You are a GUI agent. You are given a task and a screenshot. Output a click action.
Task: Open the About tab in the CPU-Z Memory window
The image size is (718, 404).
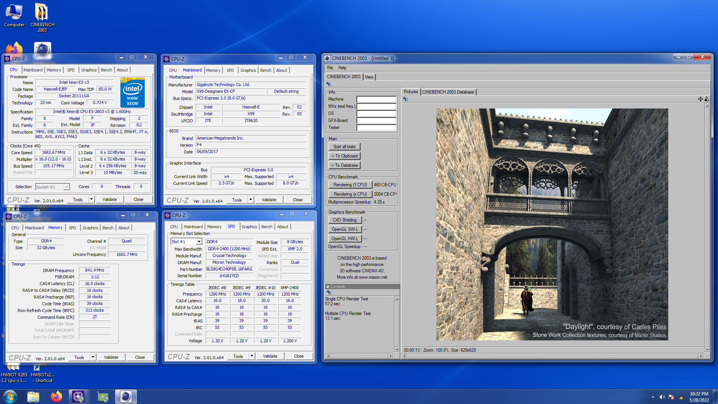[124, 228]
